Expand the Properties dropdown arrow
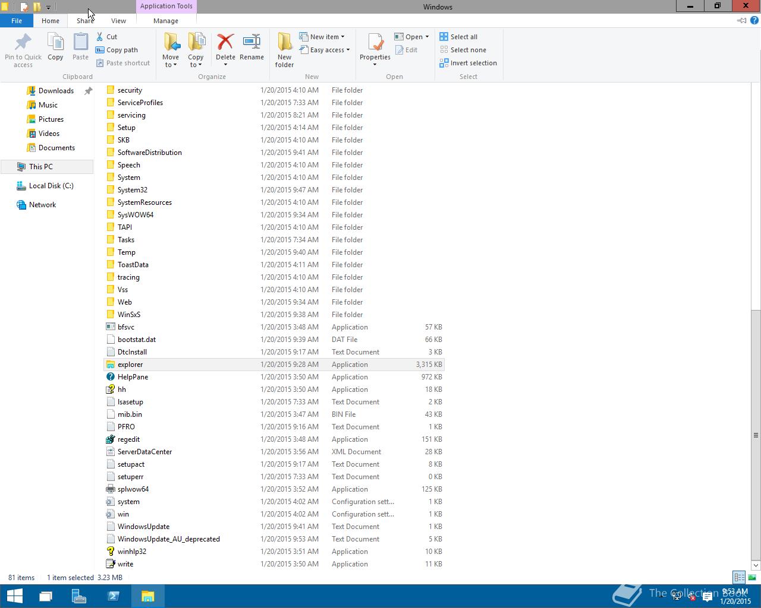 [375, 65]
